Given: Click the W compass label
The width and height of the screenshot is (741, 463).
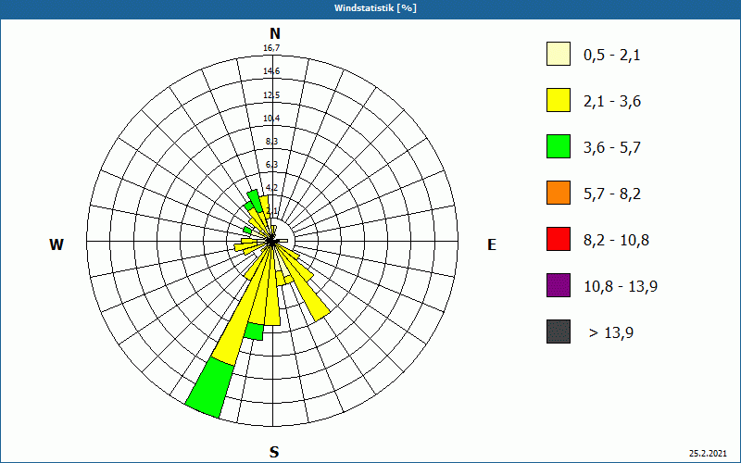Looking at the screenshot, I should [57, 244].
